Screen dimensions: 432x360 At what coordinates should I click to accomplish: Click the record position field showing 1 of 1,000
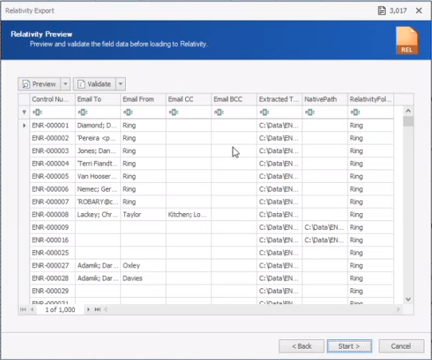pos(60,310)
